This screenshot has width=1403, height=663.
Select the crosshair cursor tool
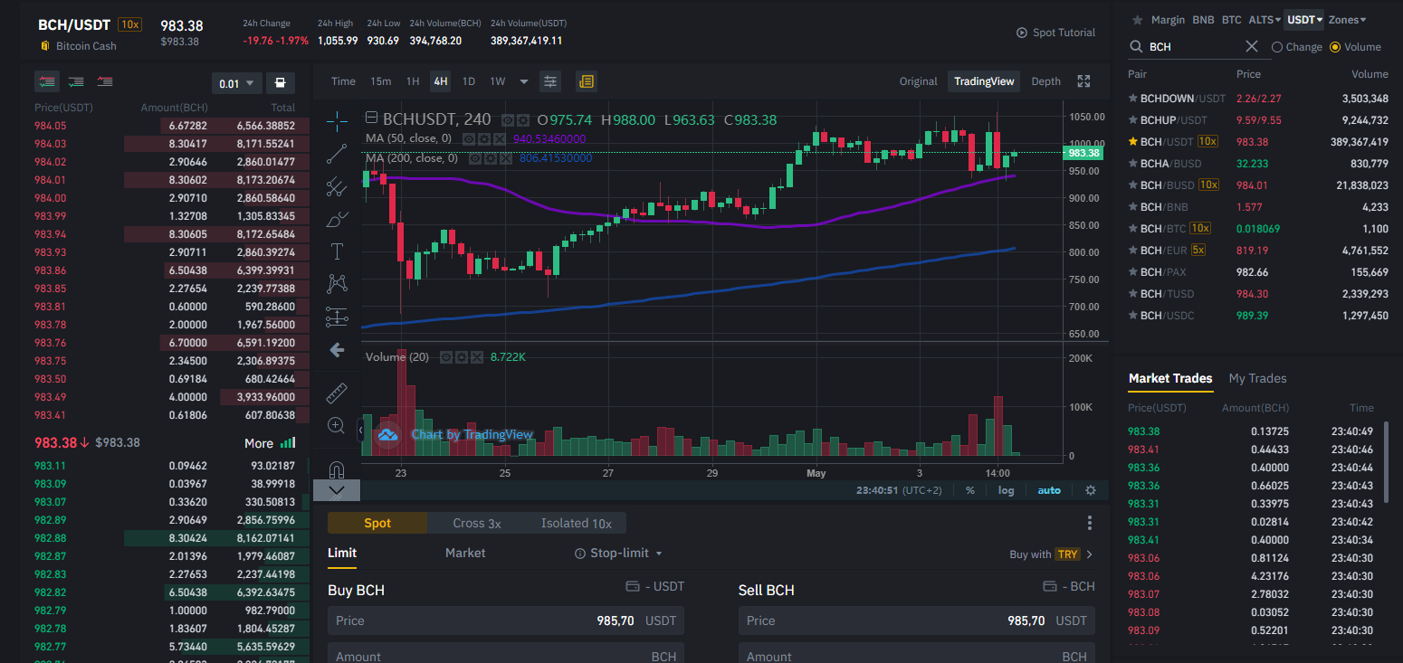coord(337,120)
